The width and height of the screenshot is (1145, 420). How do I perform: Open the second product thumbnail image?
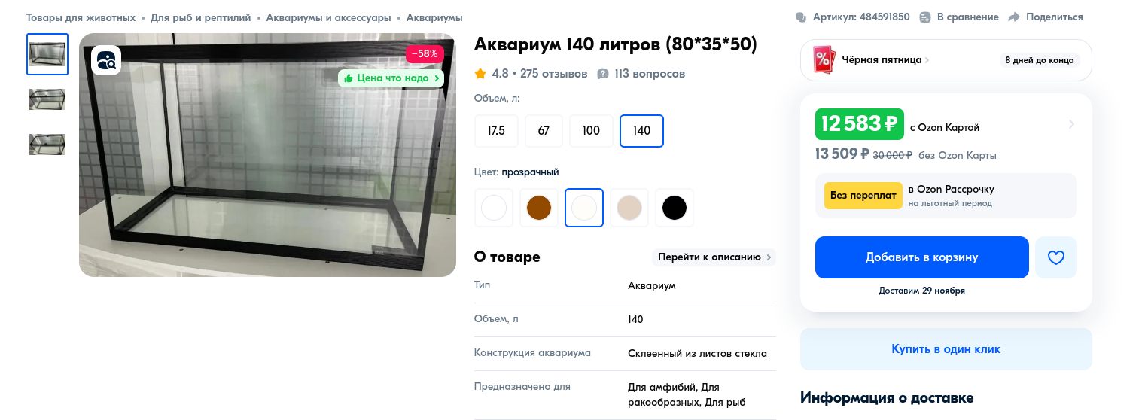point(47,99)
